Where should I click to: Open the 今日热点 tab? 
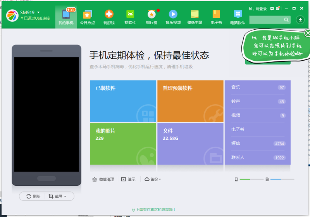[x=88, y=17]
